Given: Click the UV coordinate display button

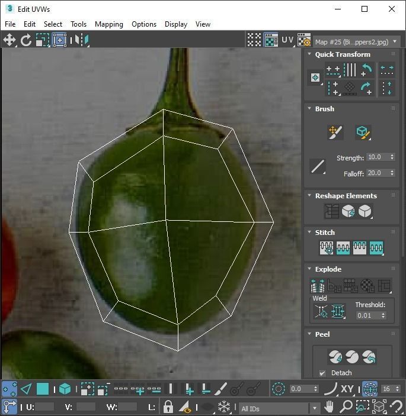Looking at the screenshot, I should (x=287, y=40).
